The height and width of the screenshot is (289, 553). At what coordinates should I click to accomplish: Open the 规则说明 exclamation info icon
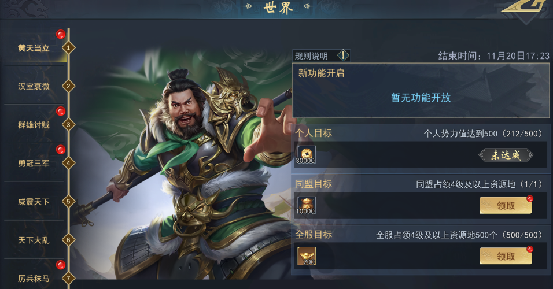pos(343,55)
